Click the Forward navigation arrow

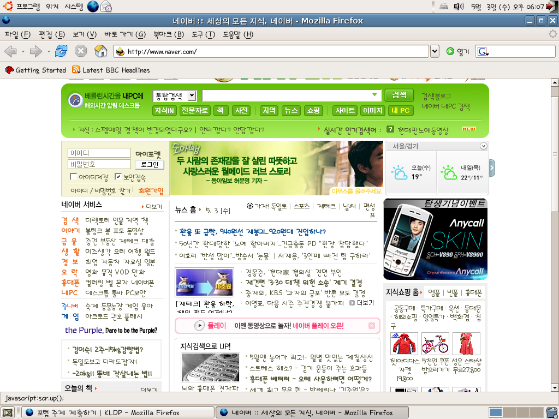click(35, 52)
